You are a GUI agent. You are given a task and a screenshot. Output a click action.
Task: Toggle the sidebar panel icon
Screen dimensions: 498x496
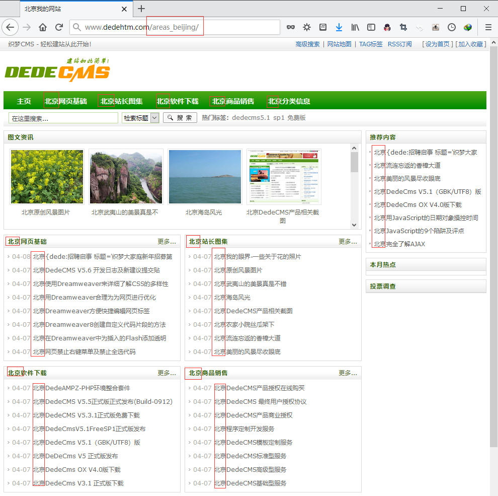371,27
